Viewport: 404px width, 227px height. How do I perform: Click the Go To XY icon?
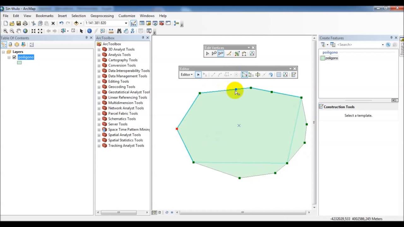point(133,31)
